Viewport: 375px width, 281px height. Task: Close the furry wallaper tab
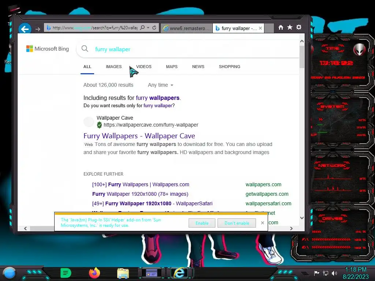[x=260, y=28]
